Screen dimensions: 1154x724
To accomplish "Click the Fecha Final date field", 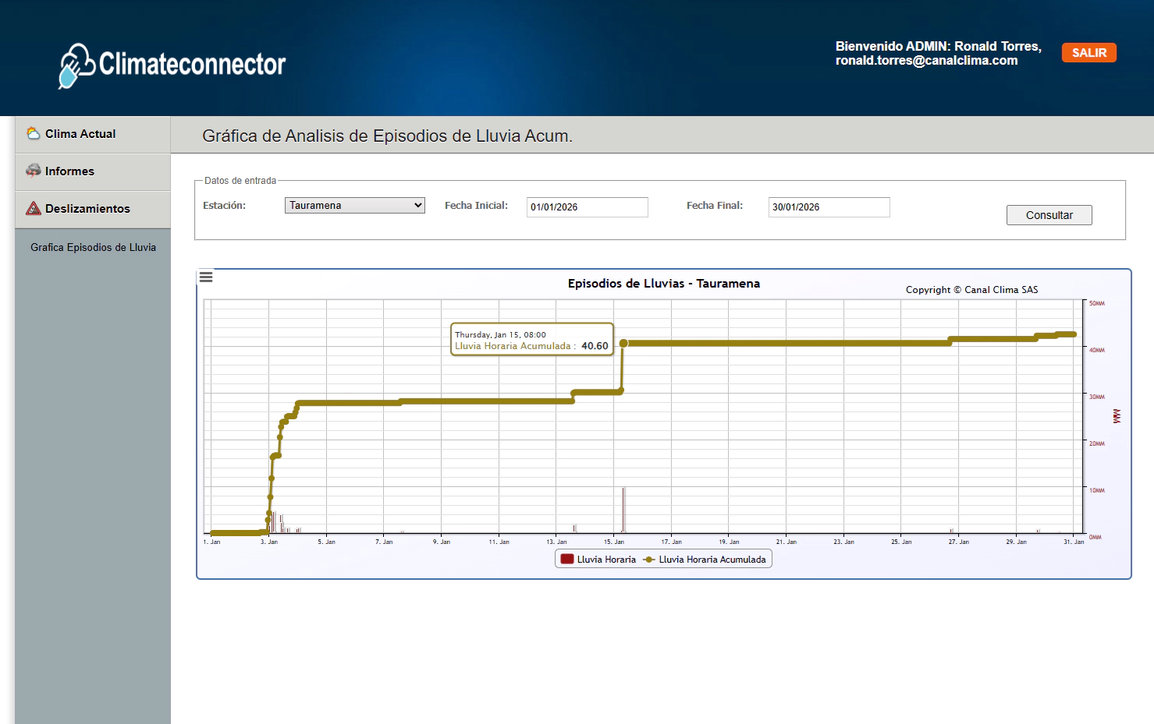I will 829,207.
